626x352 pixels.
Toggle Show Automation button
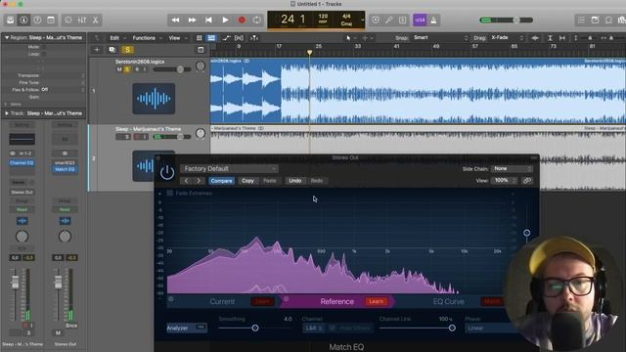pyautogui.click(x=226, y=38)
